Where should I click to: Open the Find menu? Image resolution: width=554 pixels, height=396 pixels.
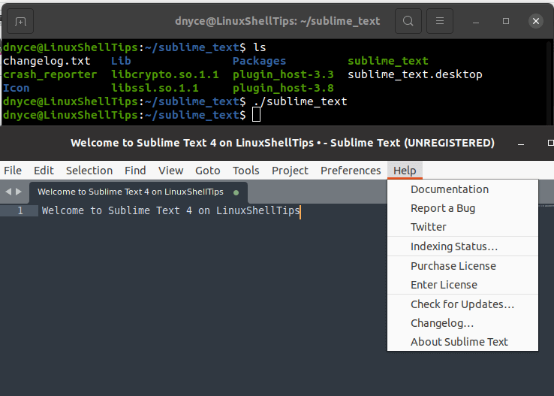(135, 171)
